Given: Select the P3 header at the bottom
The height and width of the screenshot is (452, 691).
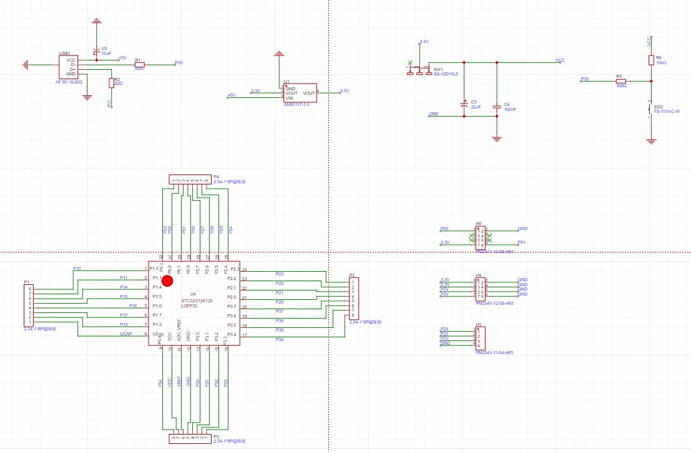Looking at the screenshot, I should 190,439.
